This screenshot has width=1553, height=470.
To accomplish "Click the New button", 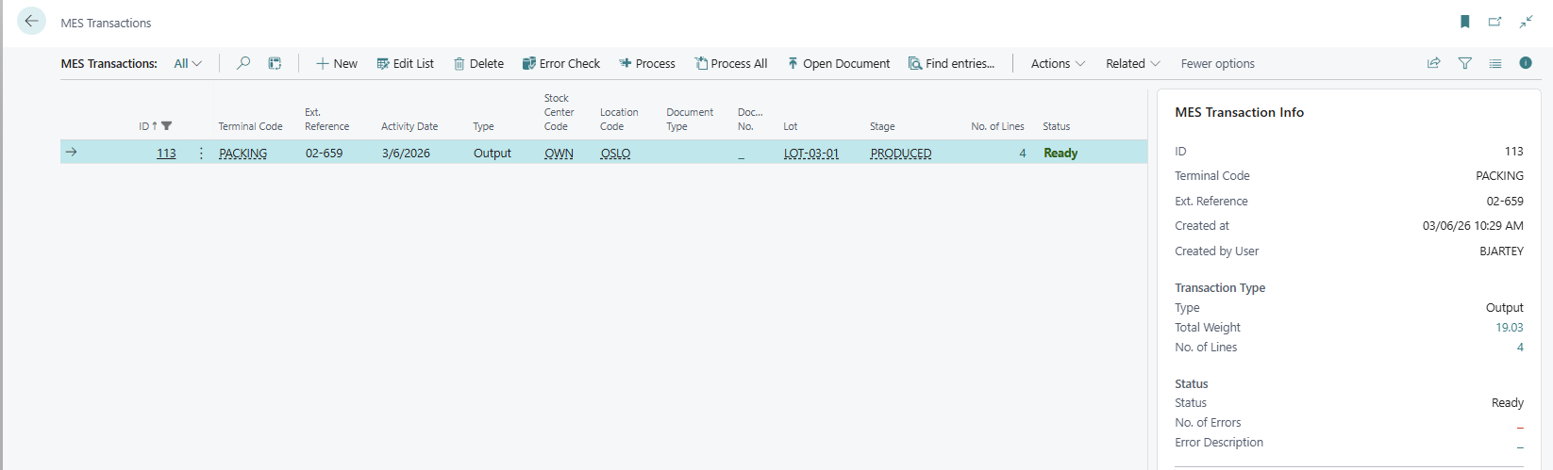I will (x=337, y=63).
